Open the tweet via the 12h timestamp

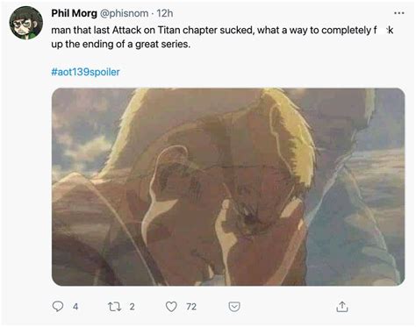(x=165, y=13)
